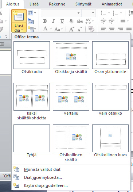Open the slide layout dropdown button
133x192 pixels.
click(32, 13)
